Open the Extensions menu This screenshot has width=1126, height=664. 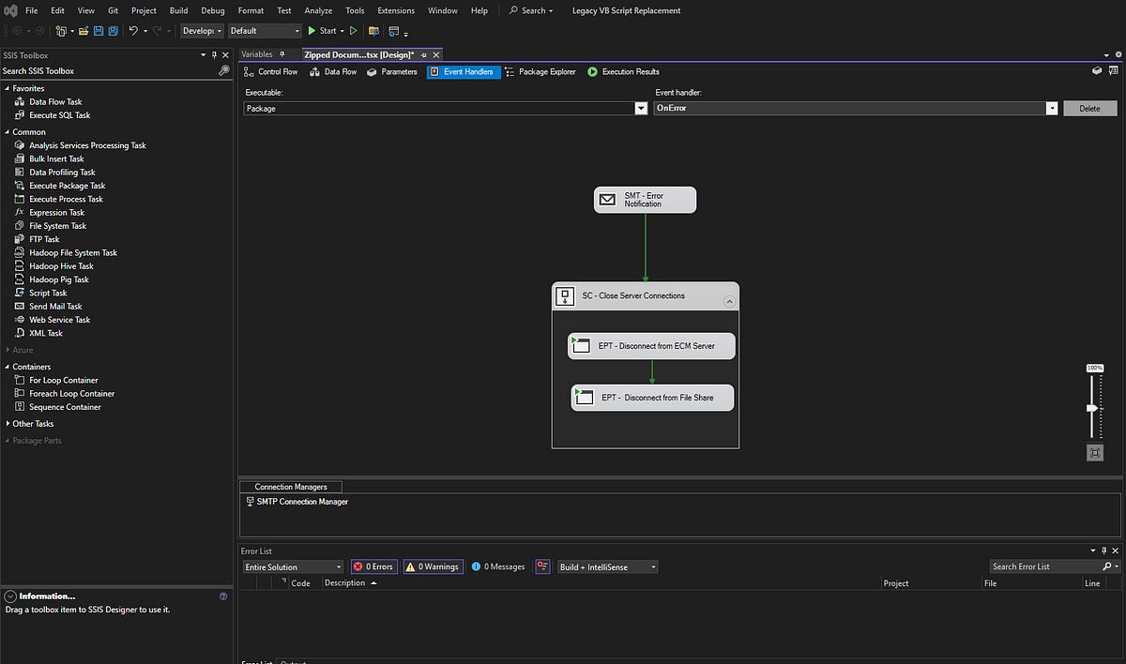[396, 10]
